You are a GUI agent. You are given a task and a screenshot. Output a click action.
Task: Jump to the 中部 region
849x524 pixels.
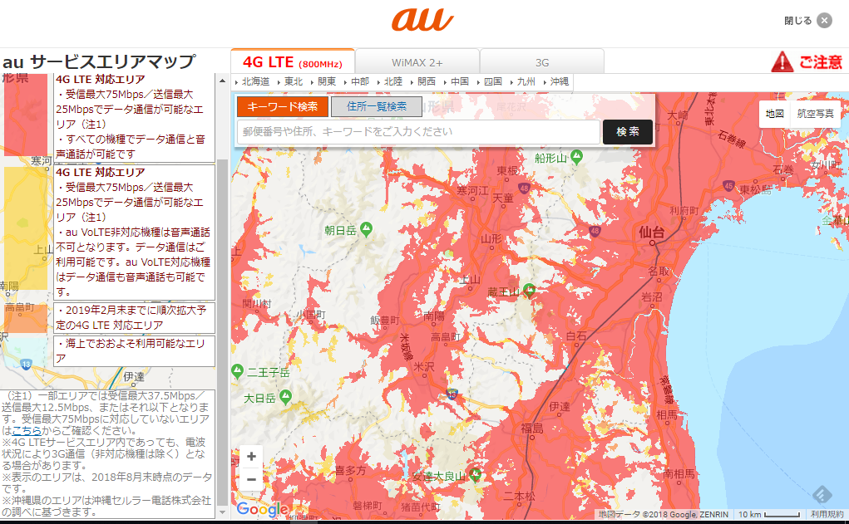tap(359, 81)
